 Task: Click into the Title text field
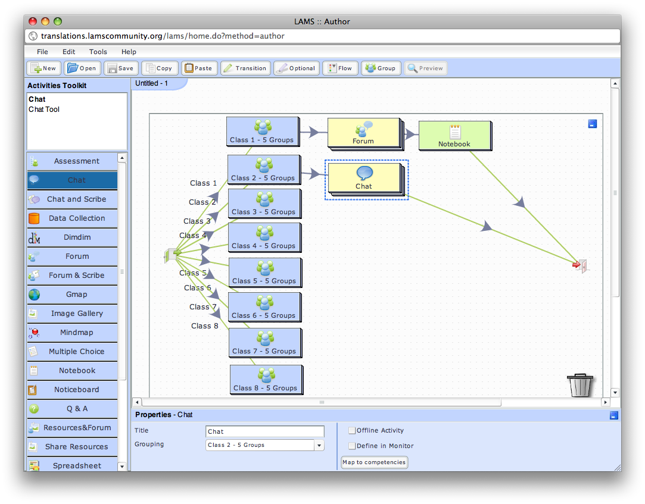point(265,431)
